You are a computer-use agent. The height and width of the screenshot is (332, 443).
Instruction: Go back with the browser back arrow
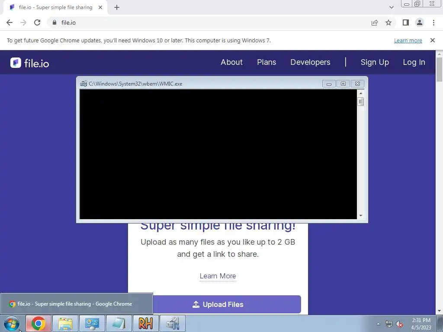click(x=10, y=22)
